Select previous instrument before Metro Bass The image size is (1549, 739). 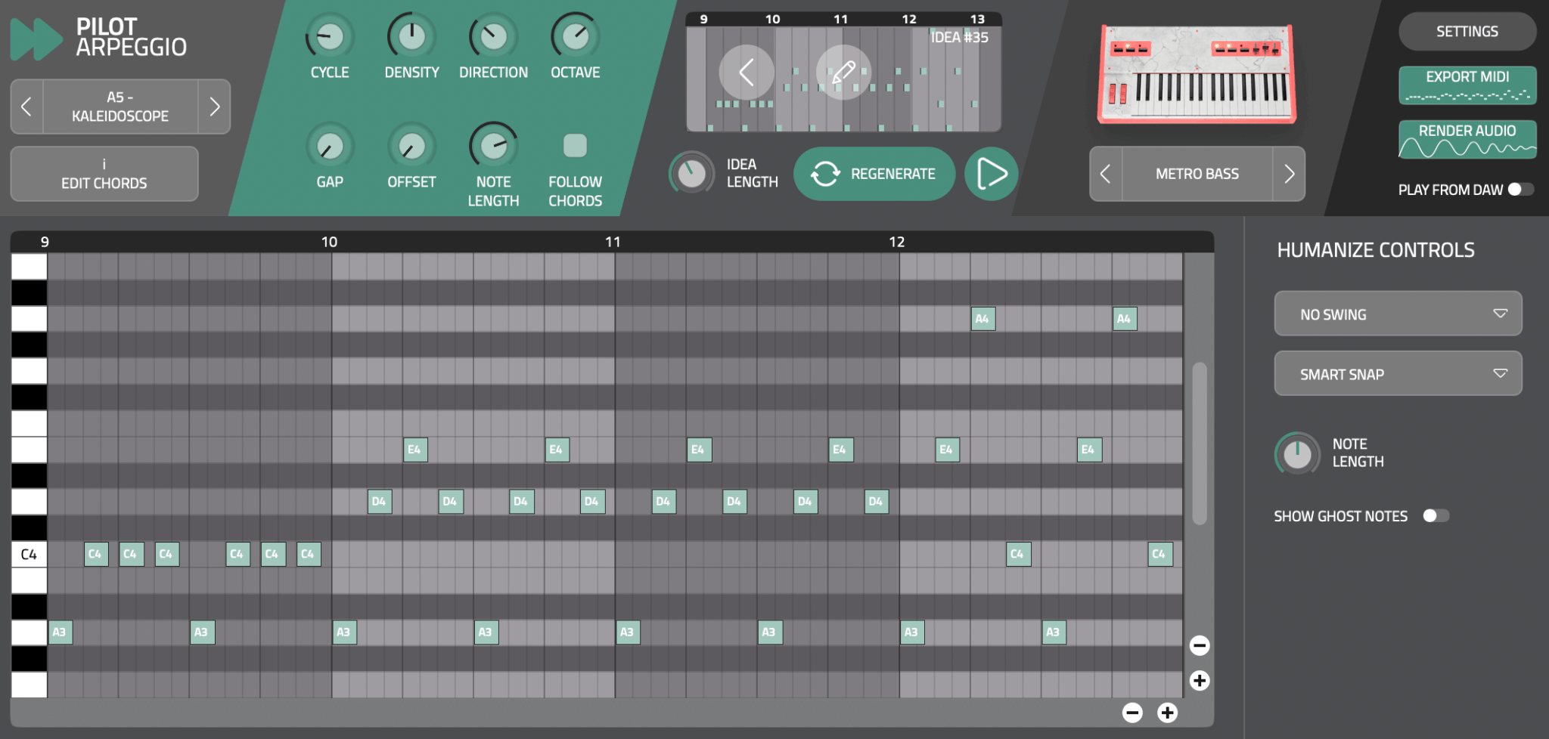pos(1106,174)
